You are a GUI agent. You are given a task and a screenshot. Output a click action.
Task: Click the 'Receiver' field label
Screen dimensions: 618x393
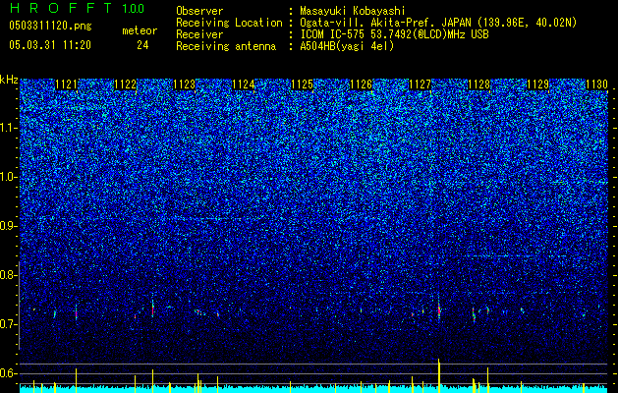[199, 34]
